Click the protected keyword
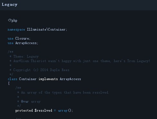The image size is (157, 119). coord(24,111)
